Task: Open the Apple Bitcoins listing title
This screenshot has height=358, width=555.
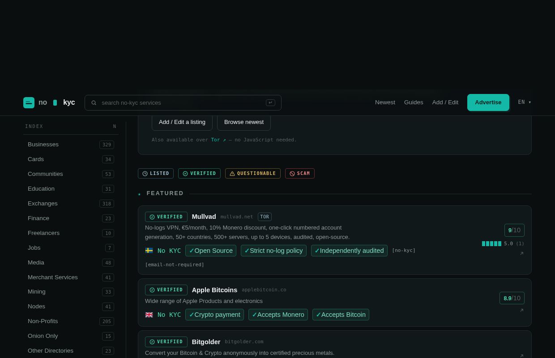Action: tap(214, 290)
